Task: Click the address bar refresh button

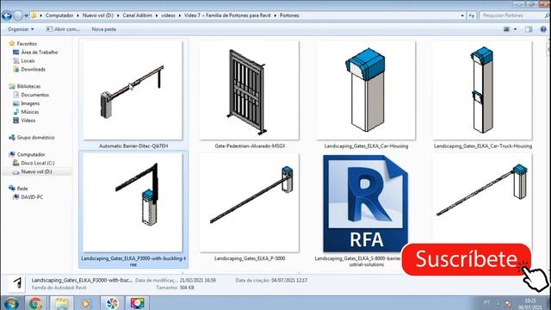Action: tap(472, 15)
